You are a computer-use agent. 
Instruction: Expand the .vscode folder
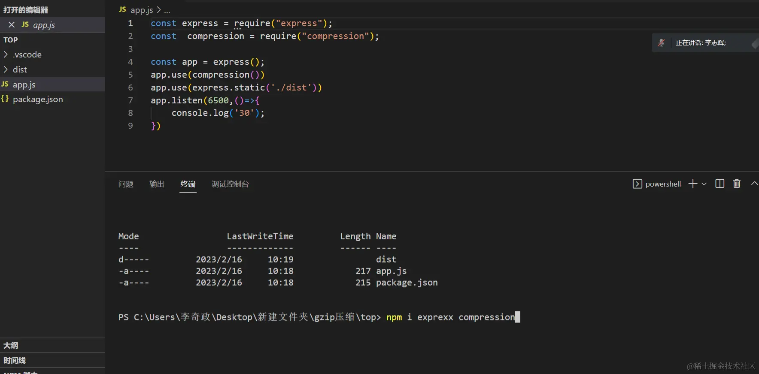coord(6,54)
